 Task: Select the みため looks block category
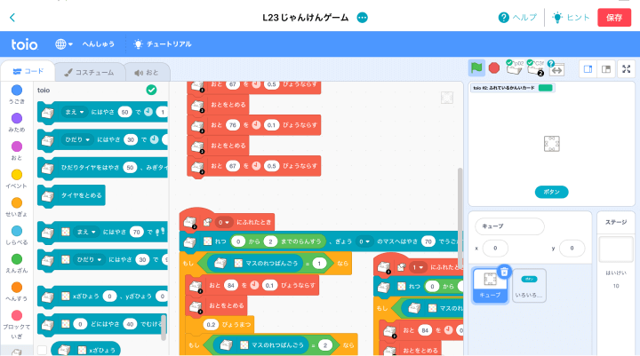[x=17, y=123]
